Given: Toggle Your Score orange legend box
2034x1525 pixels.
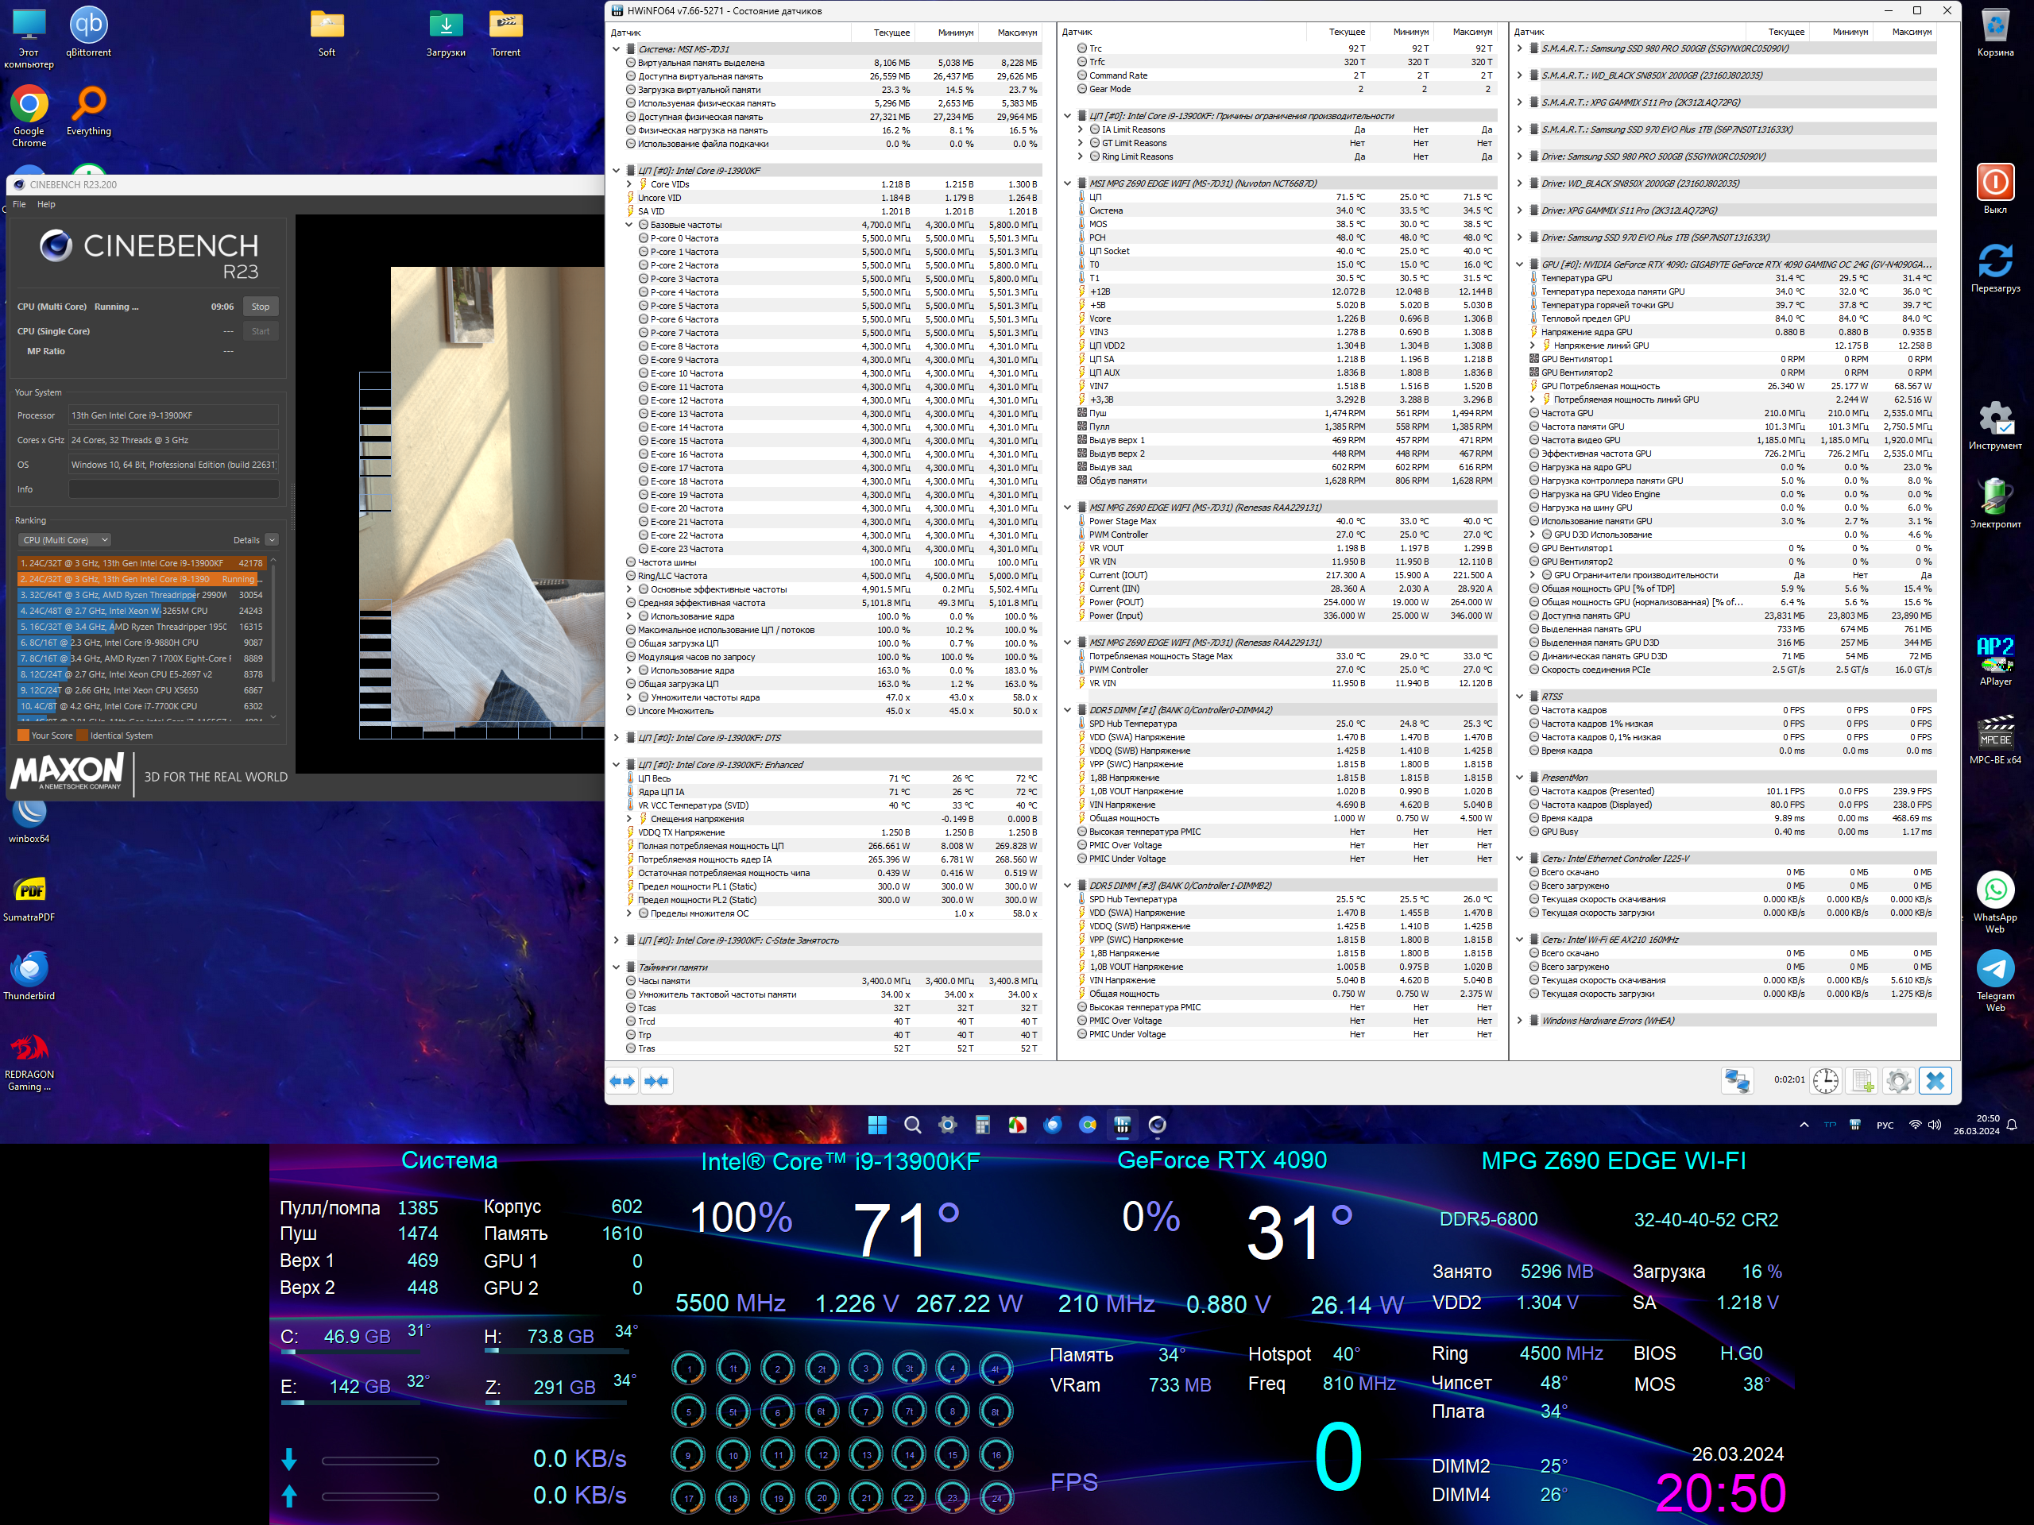Looking at the screenshot, I should [x=23, y=735].
